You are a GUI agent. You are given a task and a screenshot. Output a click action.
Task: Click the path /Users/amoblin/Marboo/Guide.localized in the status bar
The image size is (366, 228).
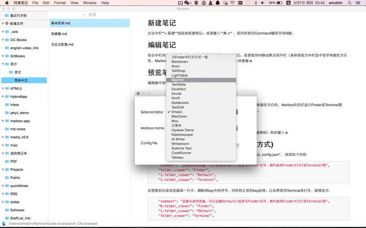[53, 223]
